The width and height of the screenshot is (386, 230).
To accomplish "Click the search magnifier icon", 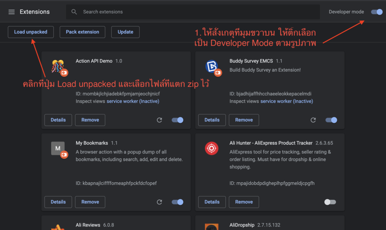I will (x=74, y=12).
